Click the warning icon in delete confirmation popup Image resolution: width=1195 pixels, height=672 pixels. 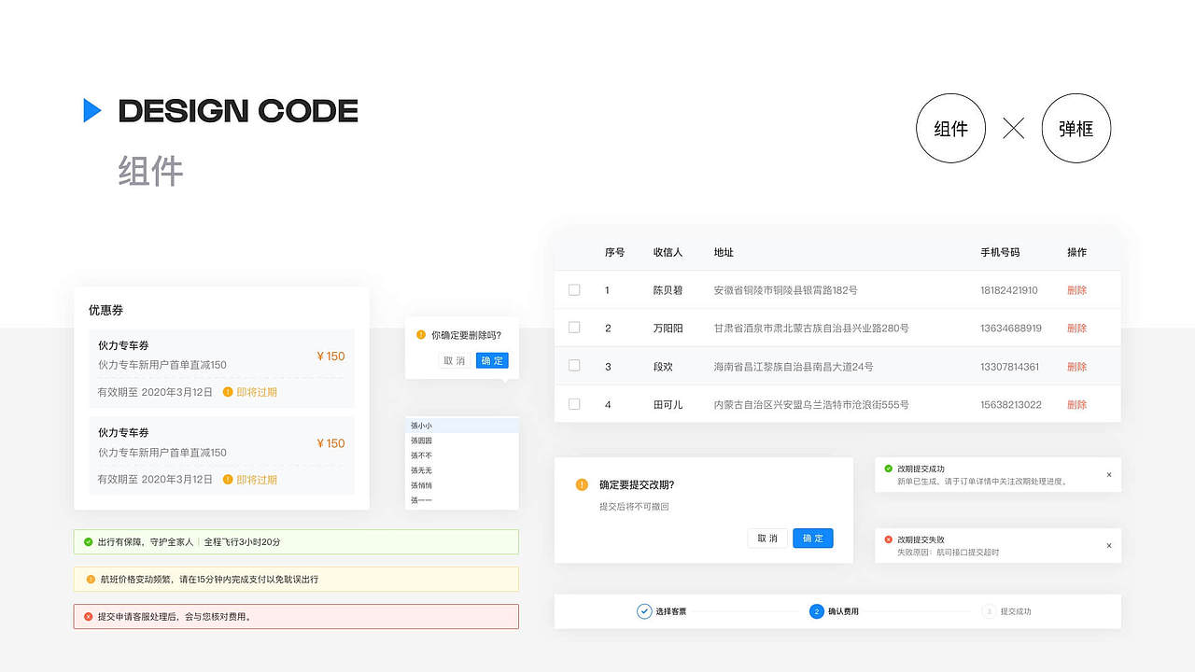pyautogui.click(x=421, y=334)
